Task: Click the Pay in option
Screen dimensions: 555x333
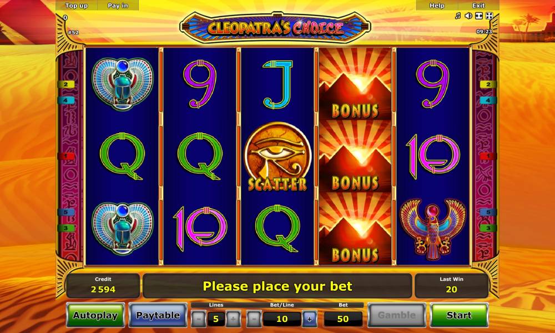Action: 118,6
